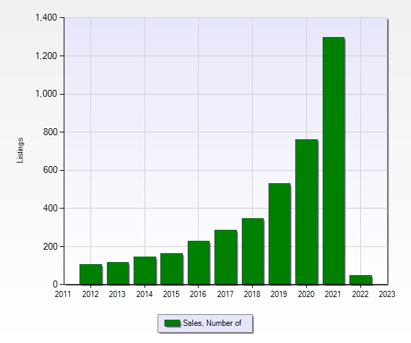The height and width of the screenshot is (343, 411).
Task: Click the 2011 x-axis label
Action: click(x=63, y=294)
